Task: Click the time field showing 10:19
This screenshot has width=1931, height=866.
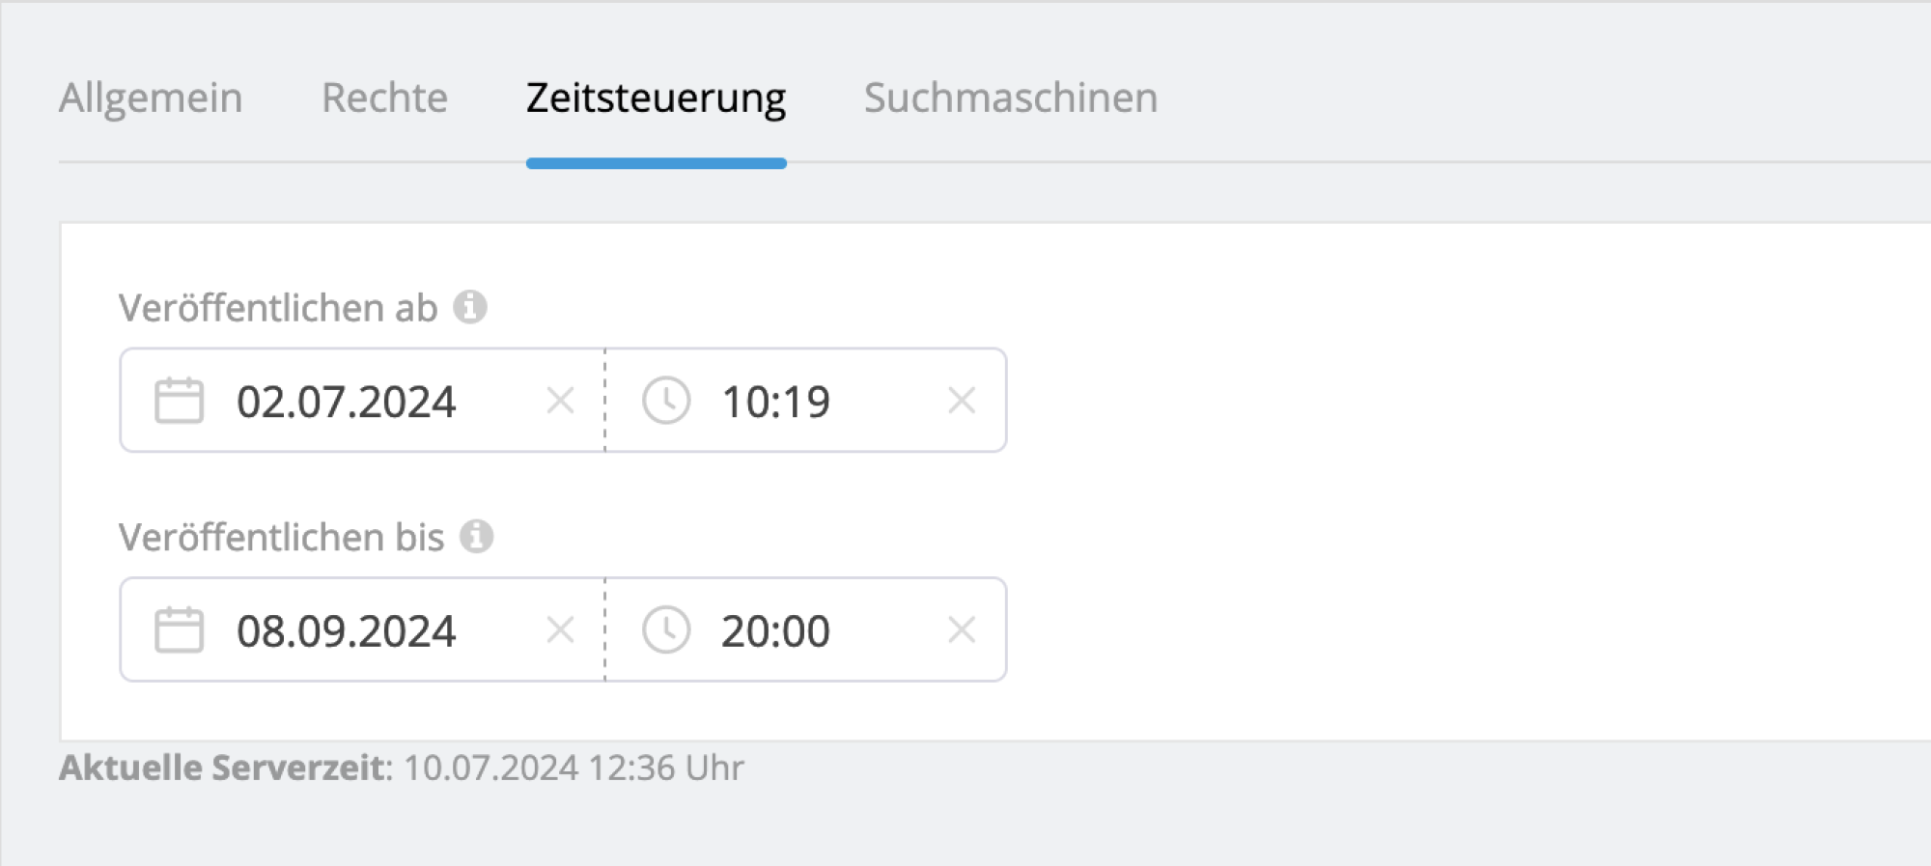Action: point(775,400)
